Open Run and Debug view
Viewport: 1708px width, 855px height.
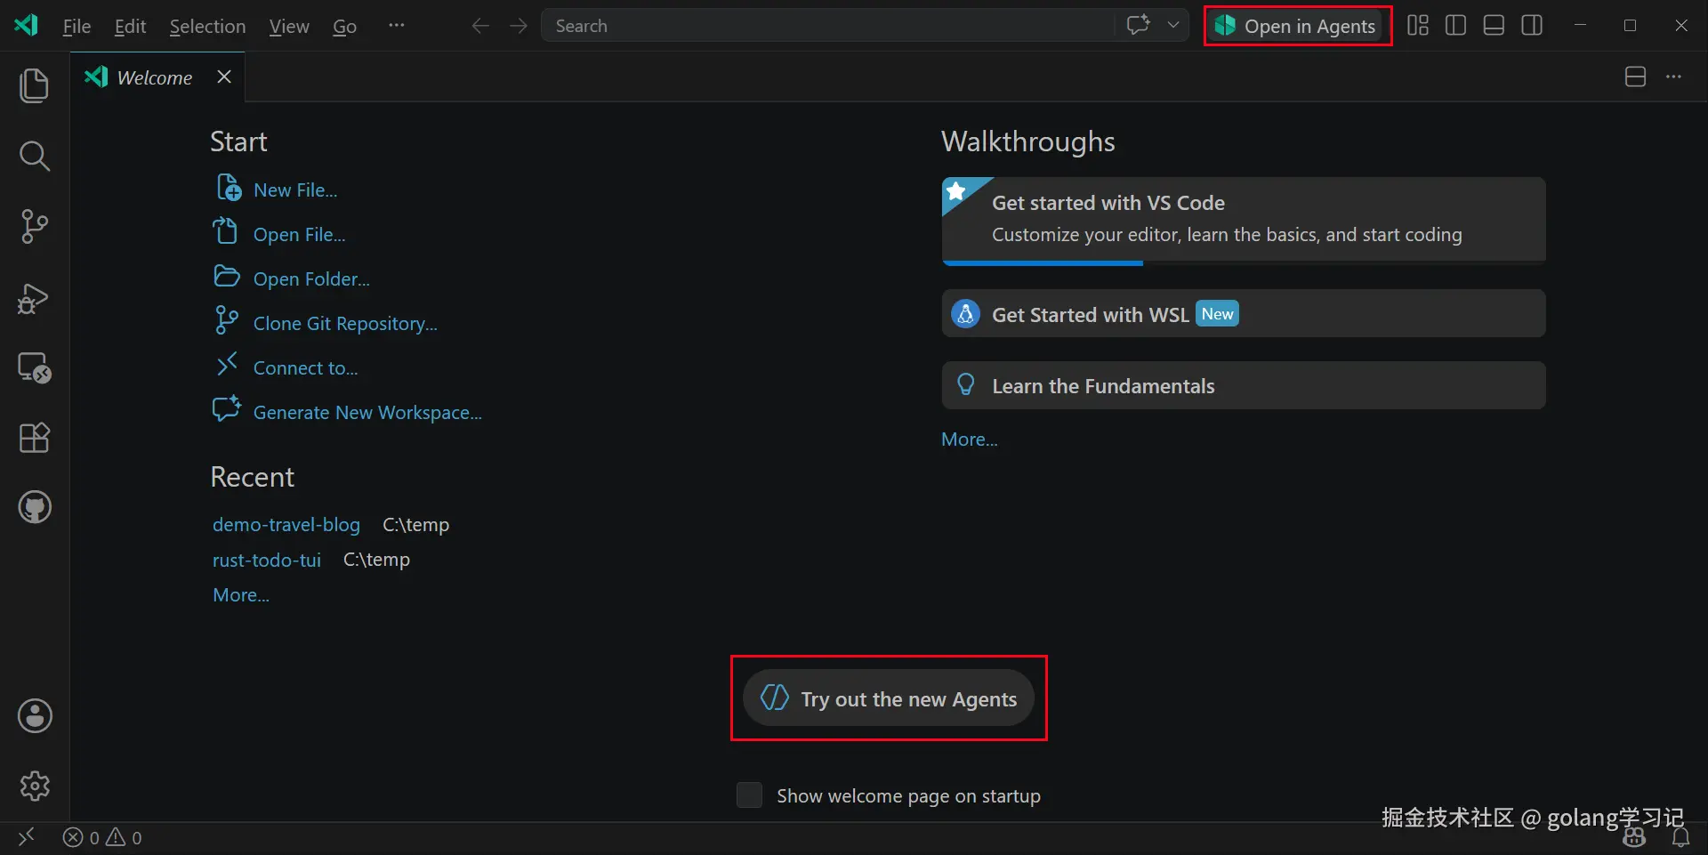(x=34, y=298)
